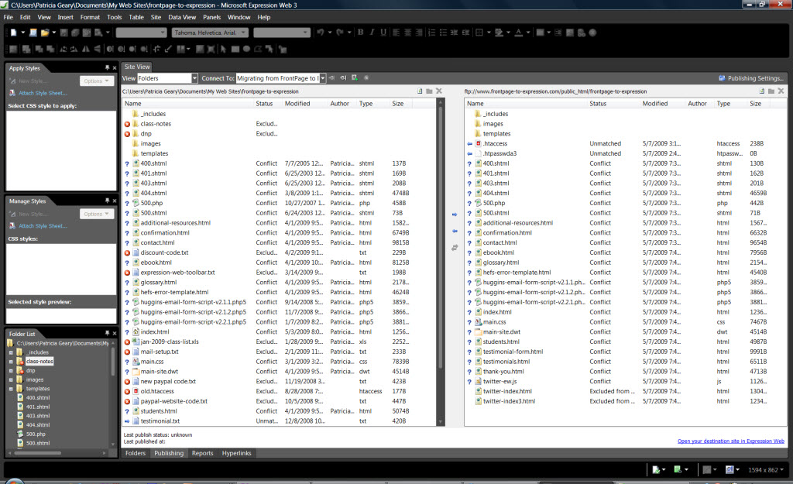The image size is (793, 484).
Task: Sort remote pane by Status column header
Action: click(598, 104)
